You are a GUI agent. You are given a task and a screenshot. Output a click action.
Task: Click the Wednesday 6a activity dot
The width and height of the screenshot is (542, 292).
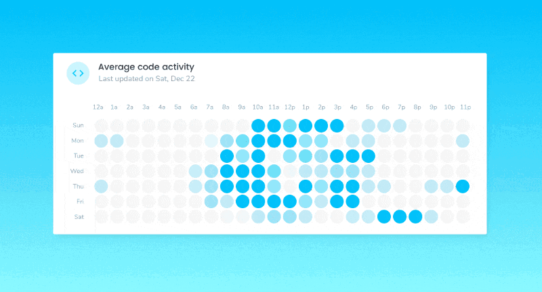(195, 171)
